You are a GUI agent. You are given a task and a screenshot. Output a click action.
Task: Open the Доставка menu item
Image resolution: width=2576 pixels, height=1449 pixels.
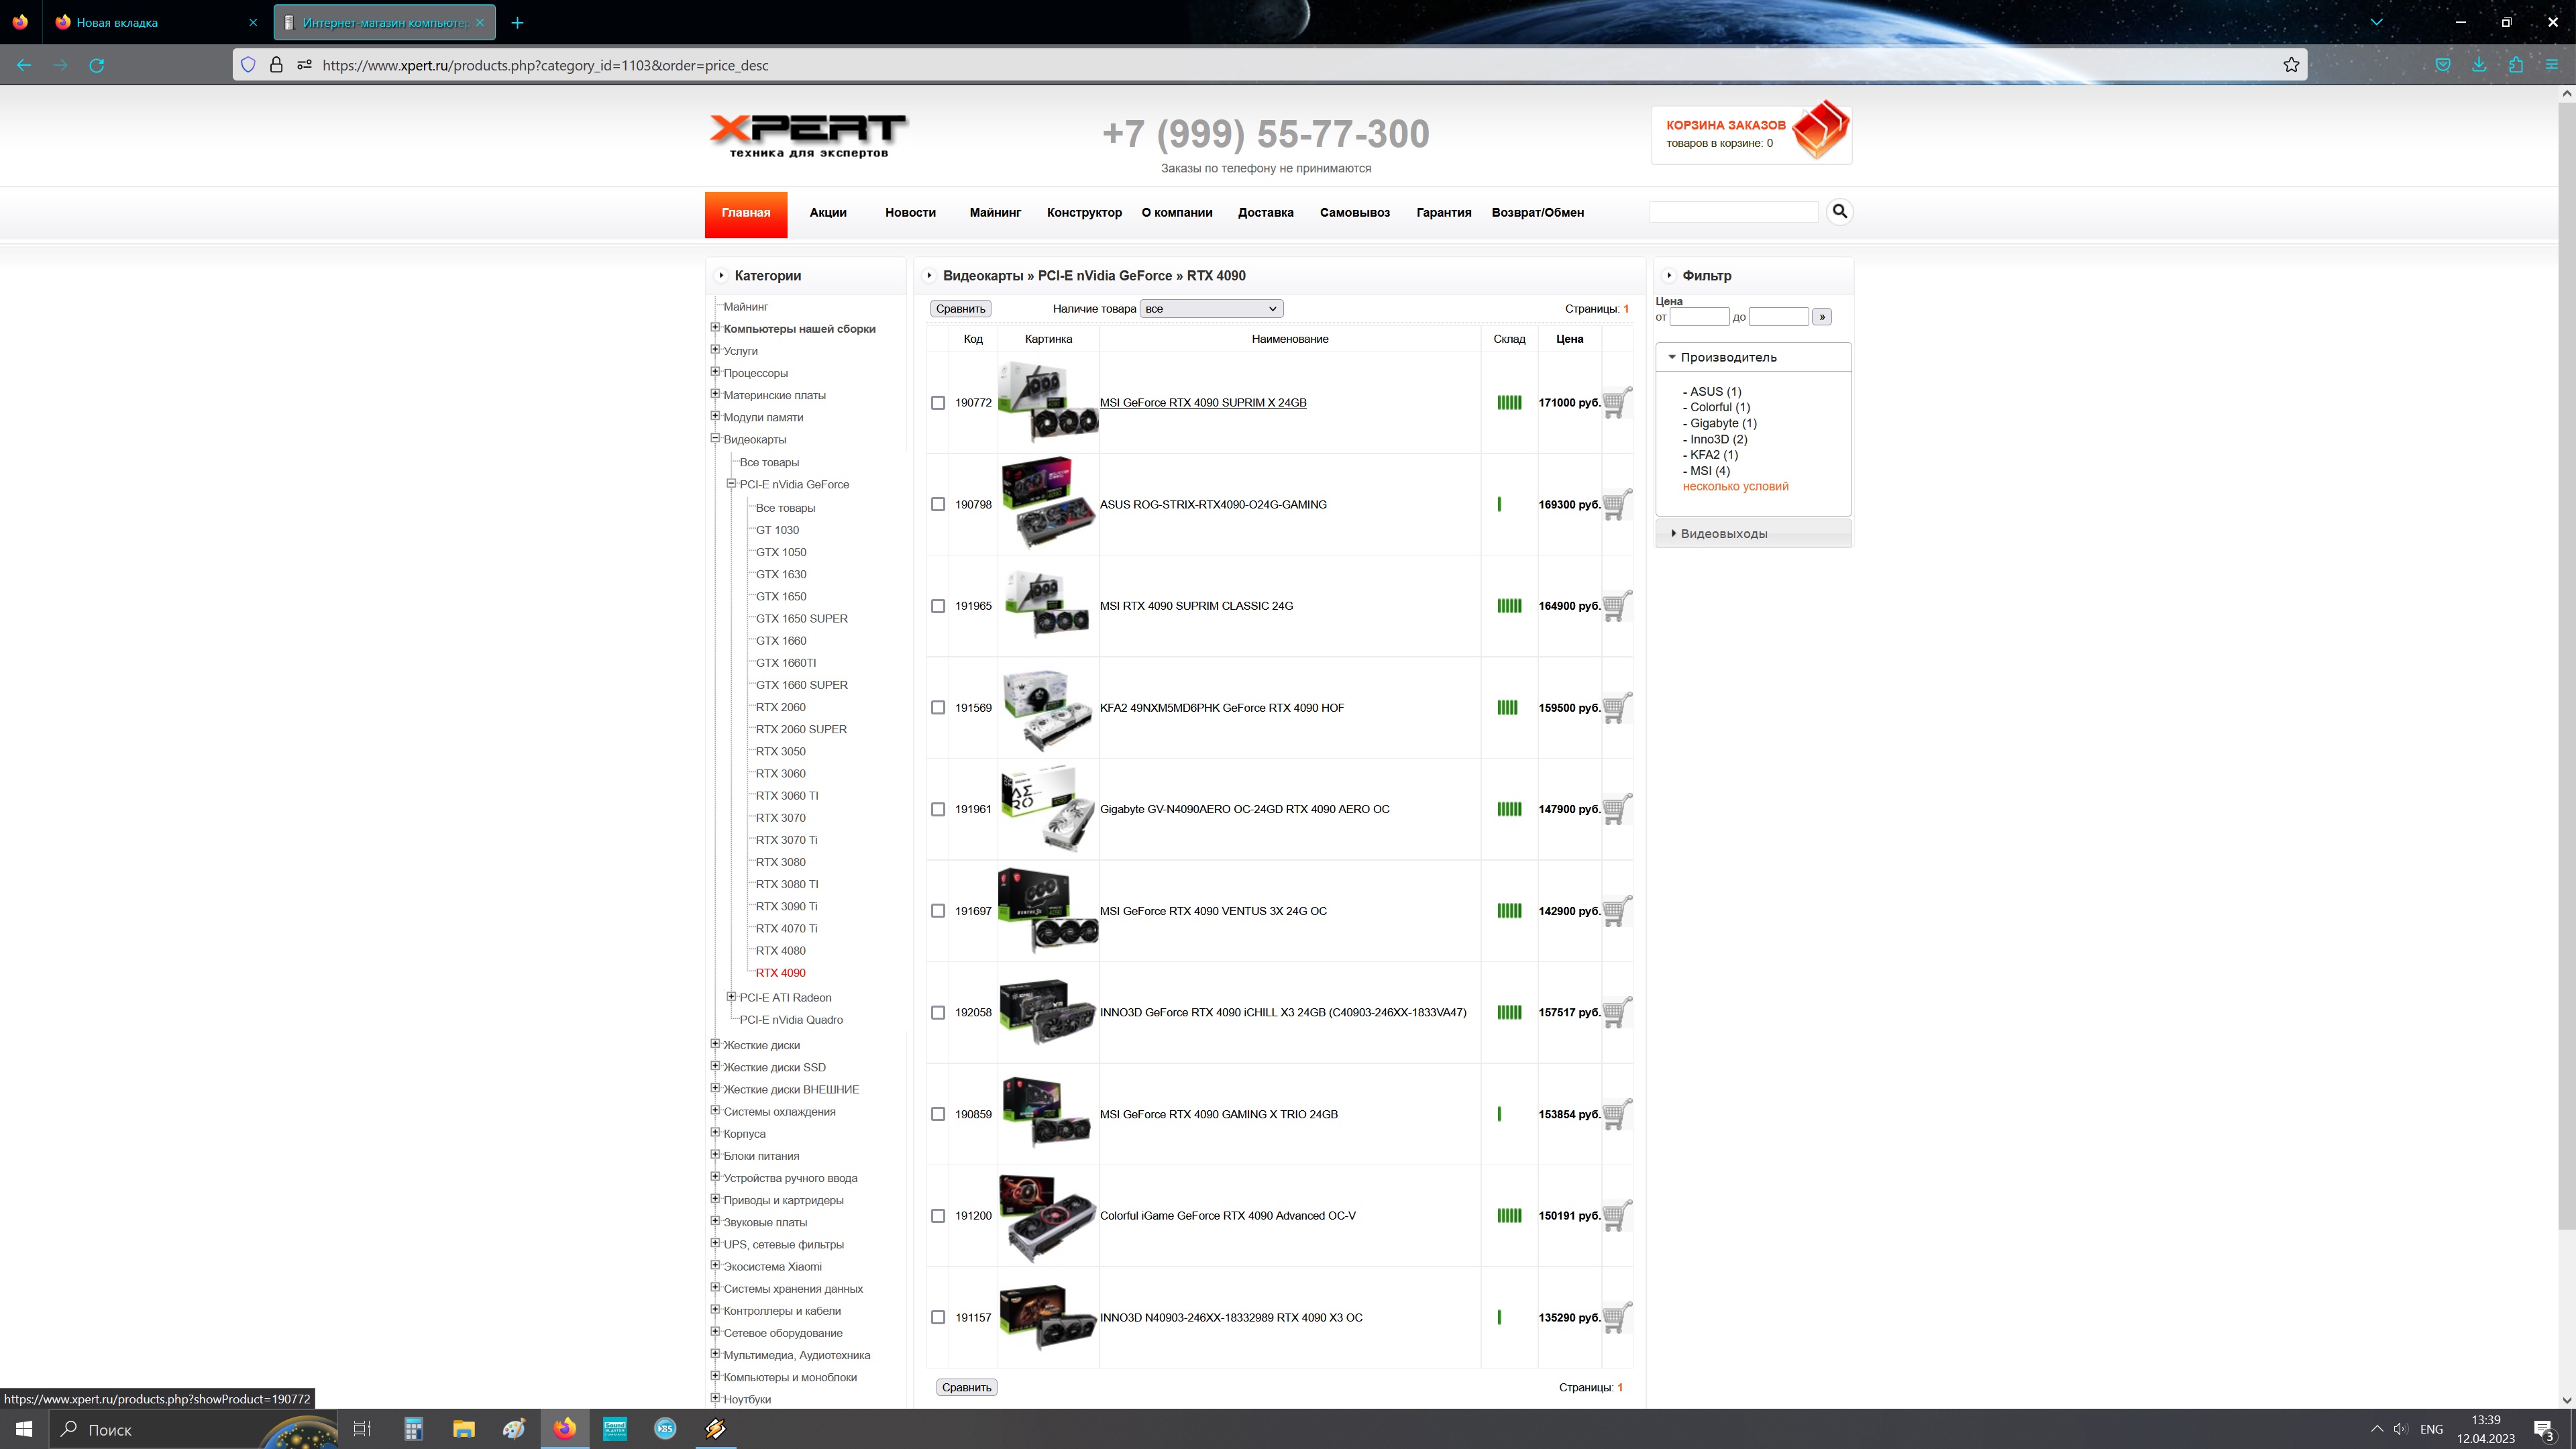click(1265, 213)
